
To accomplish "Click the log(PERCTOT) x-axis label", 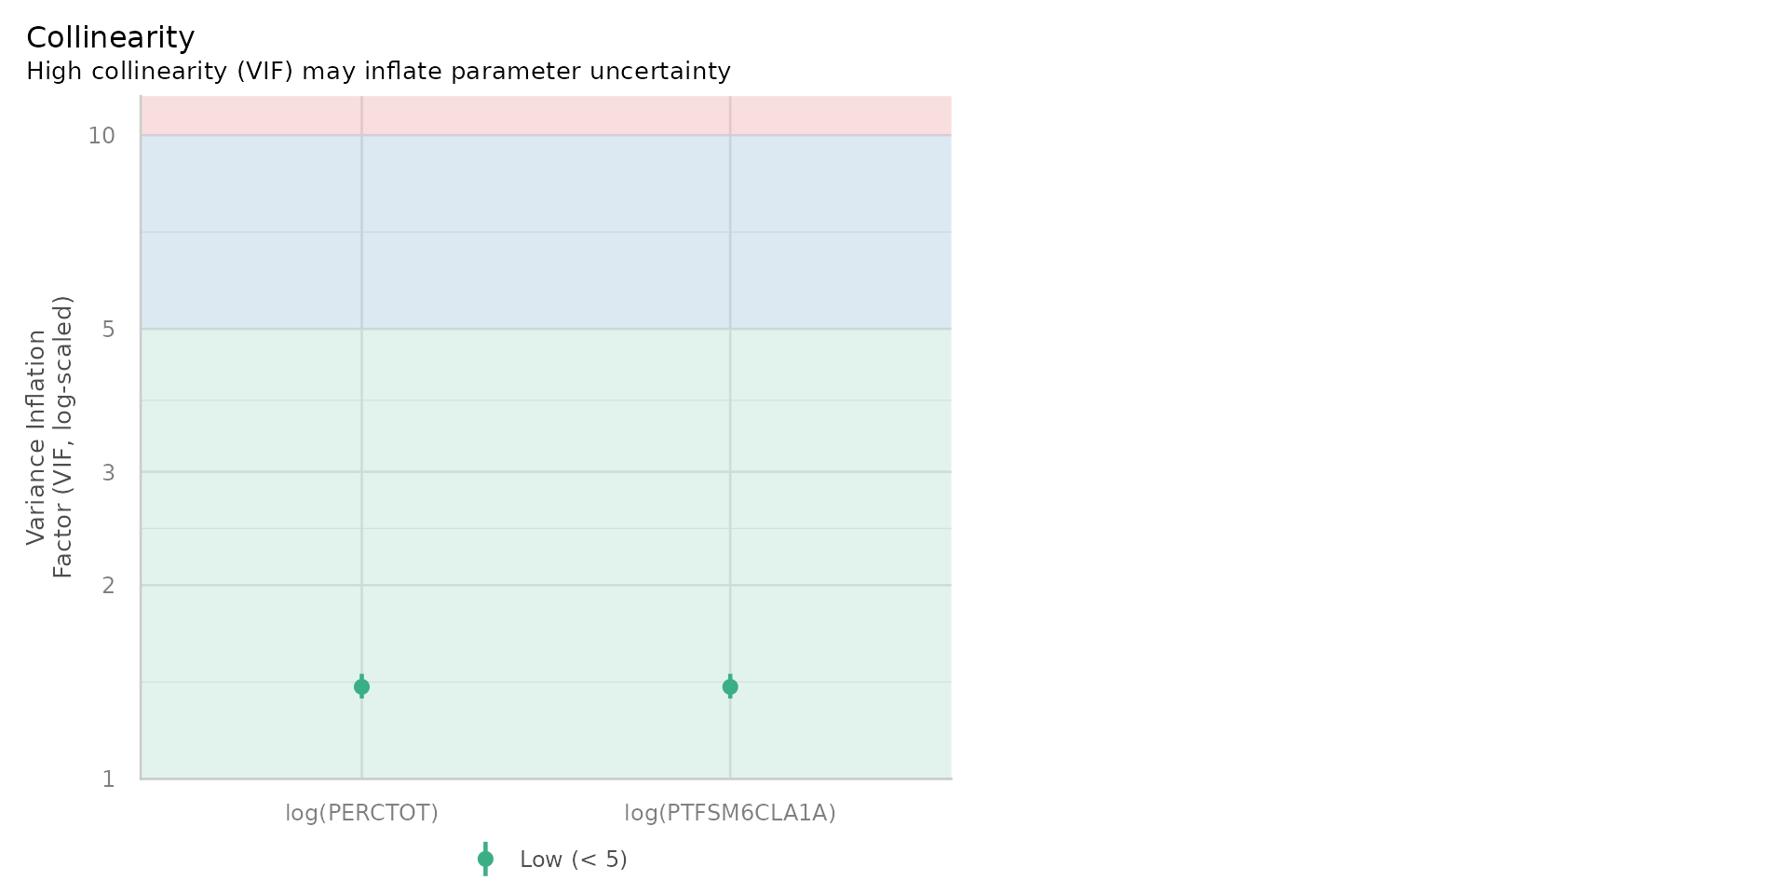I will (361, 813).
